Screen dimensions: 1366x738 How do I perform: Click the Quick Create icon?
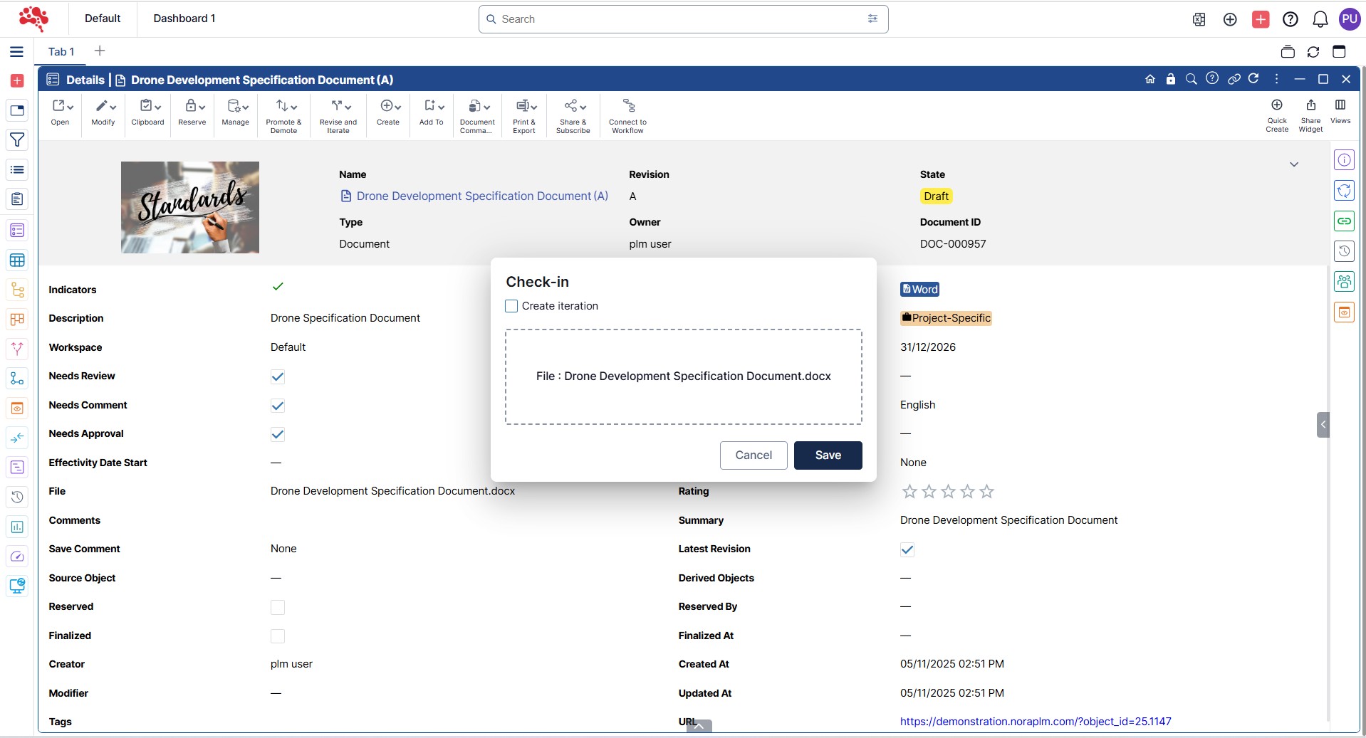tap(1277, 105)
